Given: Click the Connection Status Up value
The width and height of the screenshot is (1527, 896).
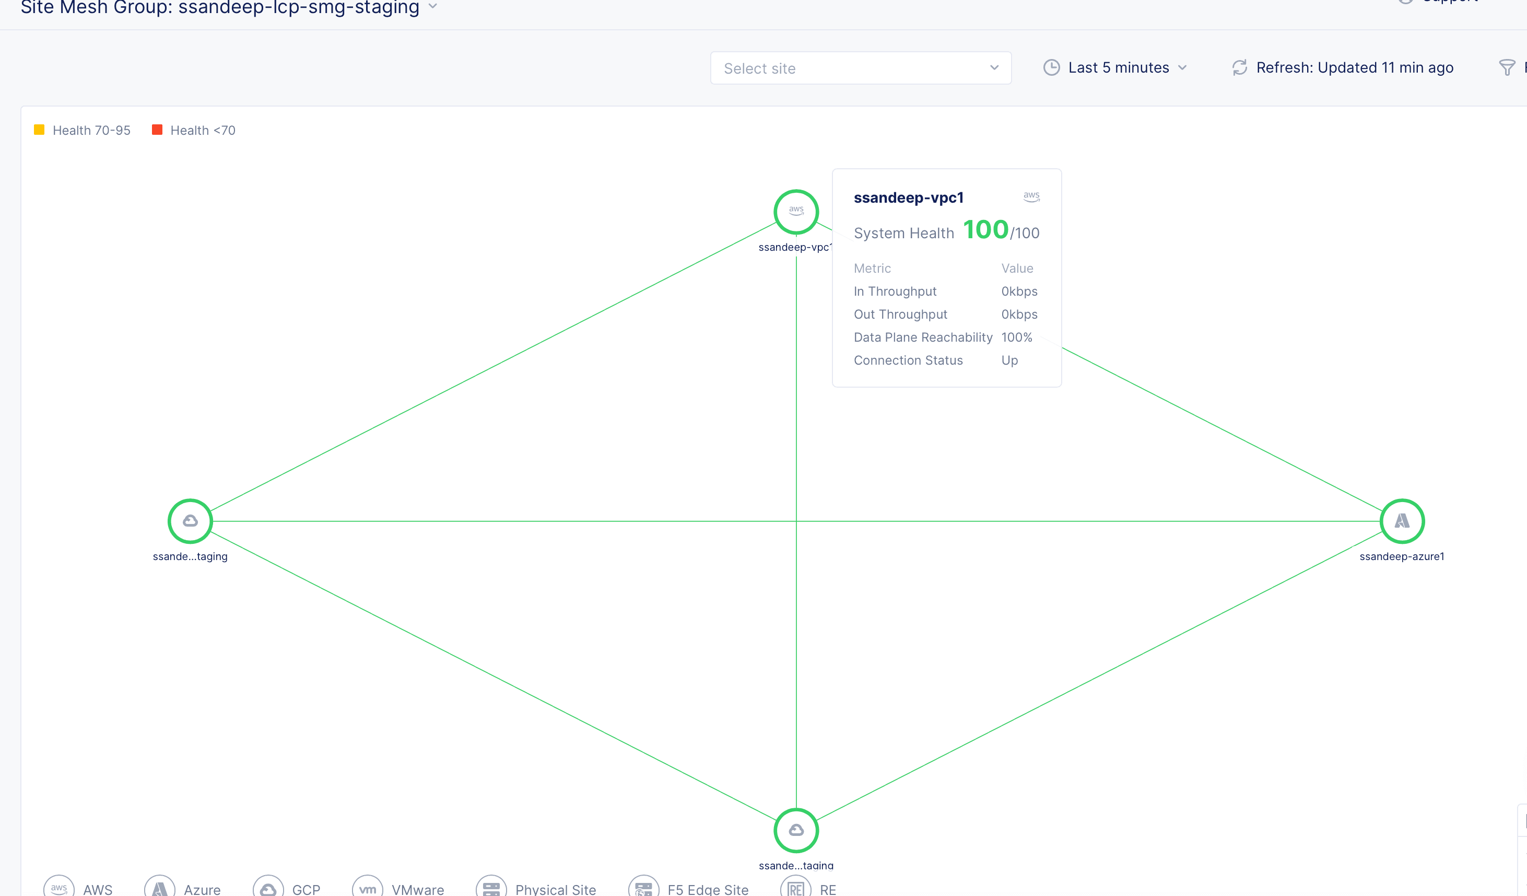Looking at the screenshot, I should click(1009, 360).
